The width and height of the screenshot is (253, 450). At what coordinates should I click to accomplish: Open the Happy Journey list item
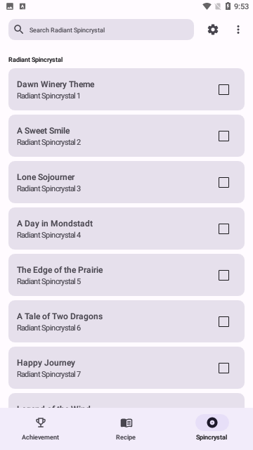(126, 368)
